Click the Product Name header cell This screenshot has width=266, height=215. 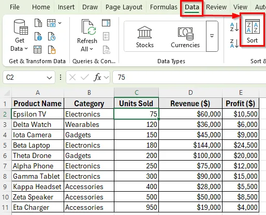click(38, 103)
